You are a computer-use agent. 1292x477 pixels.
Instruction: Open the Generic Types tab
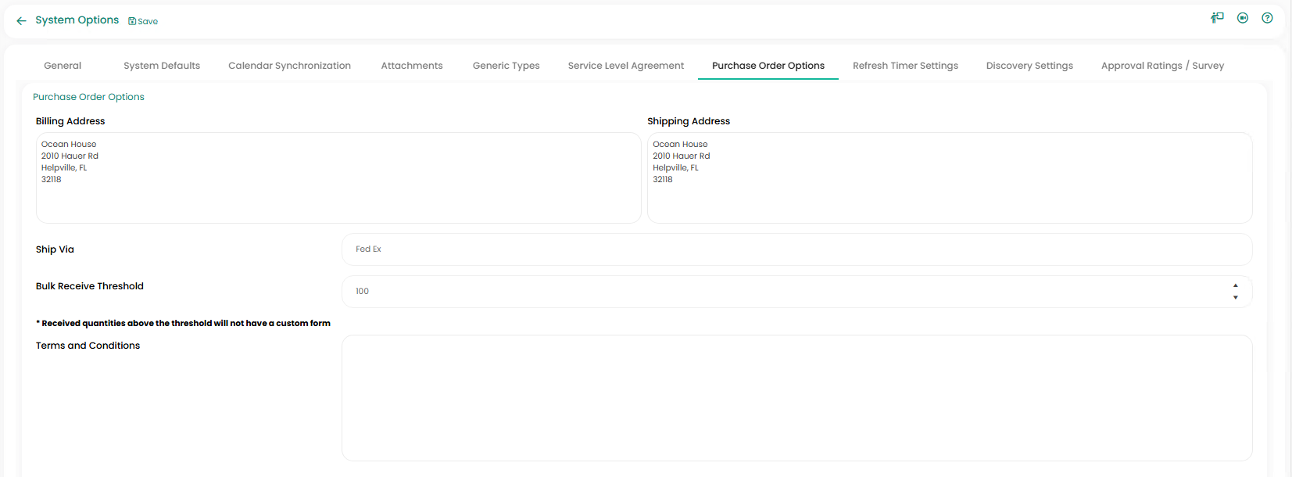click(x=506, y=66)
